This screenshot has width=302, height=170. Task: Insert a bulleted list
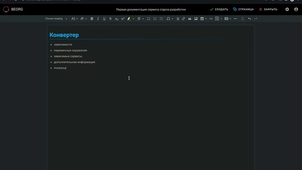[155, 19]
